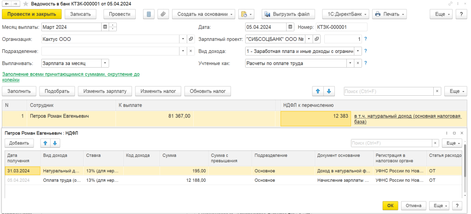Open calendar for the Дата field
Image resolution: width=471 pixels, height=214 pixels.
coord(290,27)
